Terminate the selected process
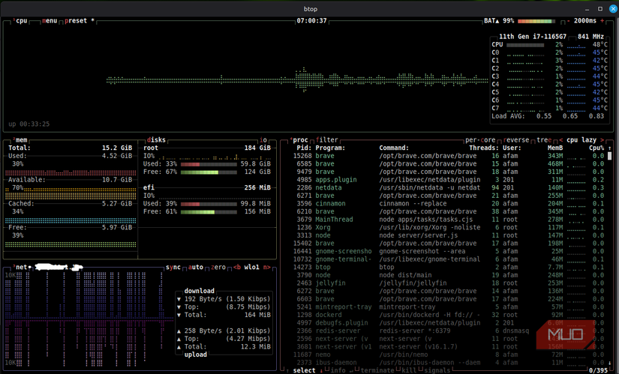This screenshot has height=374, width=619. click(377, 370)
